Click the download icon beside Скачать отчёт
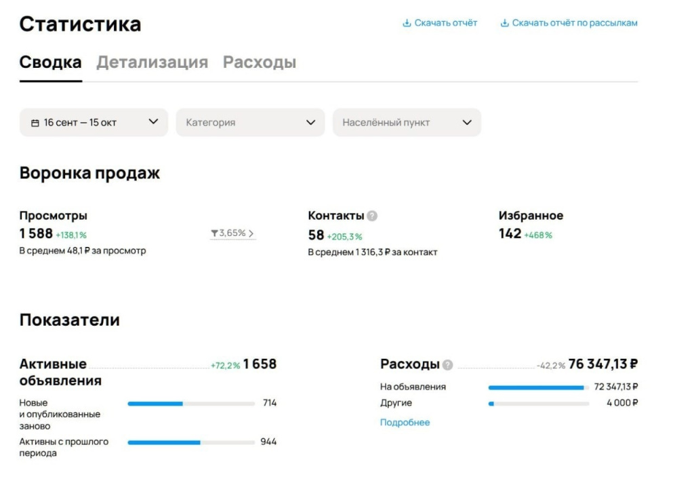The image size is (694, 483). tap(407, 23)
